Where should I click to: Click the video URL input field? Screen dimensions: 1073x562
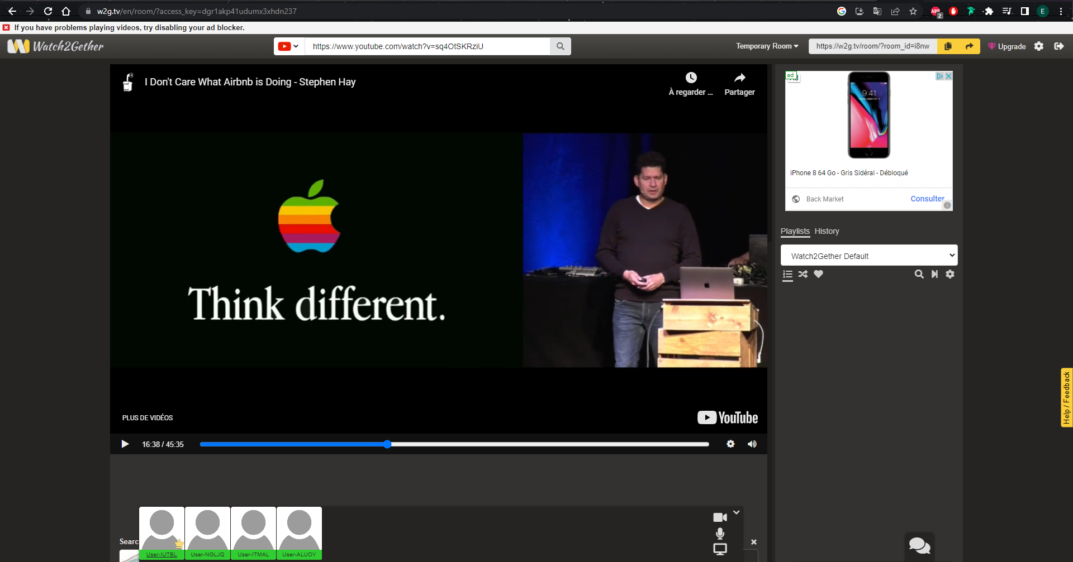point(428,46)
